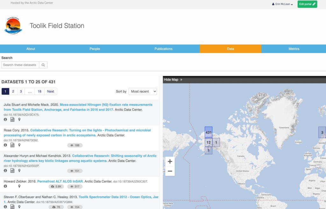The image size is (326, 209).
Task: Click map marker icon for Rose Cory dataset
Action: point(19,145)
